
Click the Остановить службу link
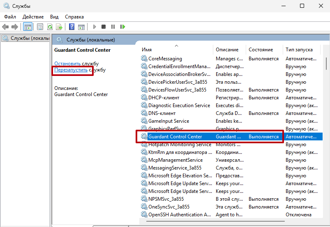67,64
